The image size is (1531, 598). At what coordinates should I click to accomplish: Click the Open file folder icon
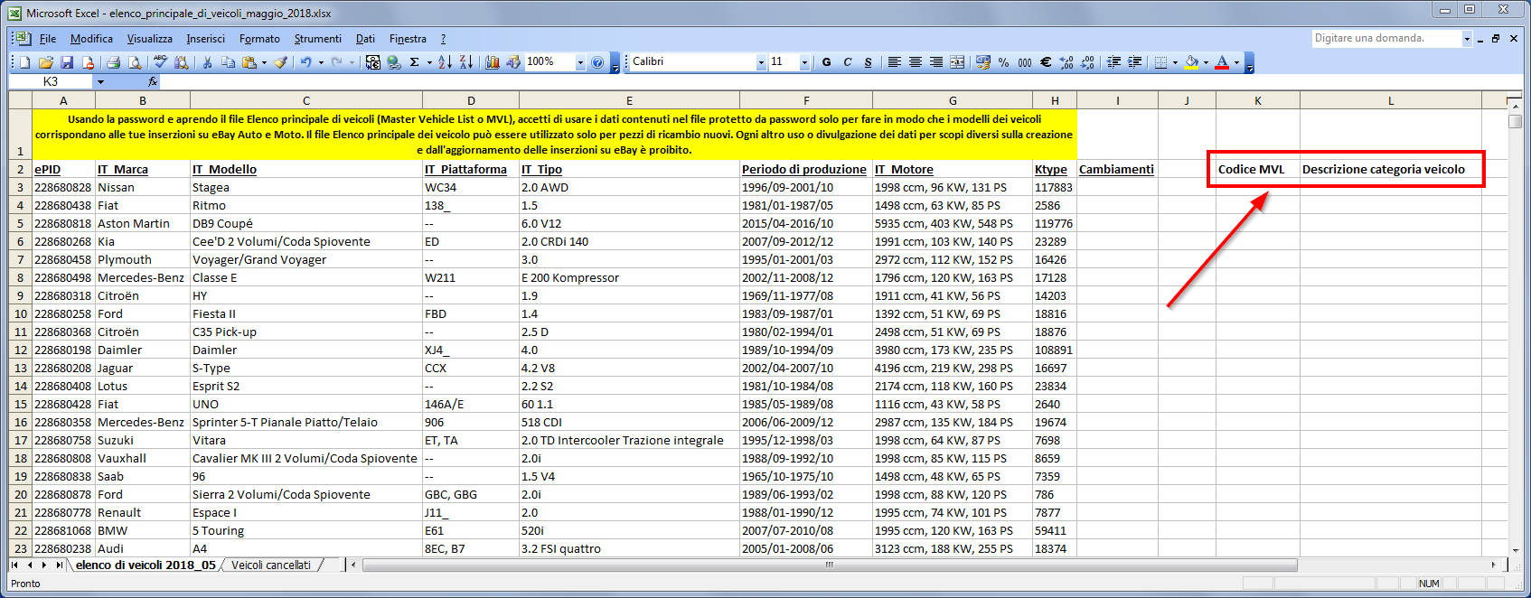(46, 62)
